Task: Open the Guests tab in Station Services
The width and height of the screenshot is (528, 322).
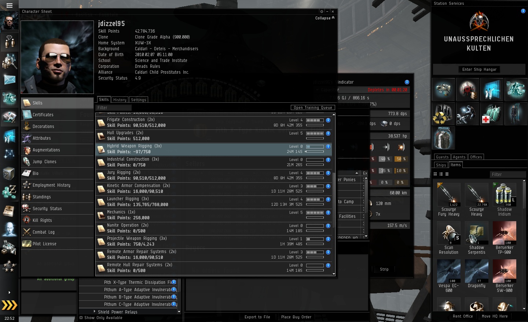Action: (x=442, y=157)
